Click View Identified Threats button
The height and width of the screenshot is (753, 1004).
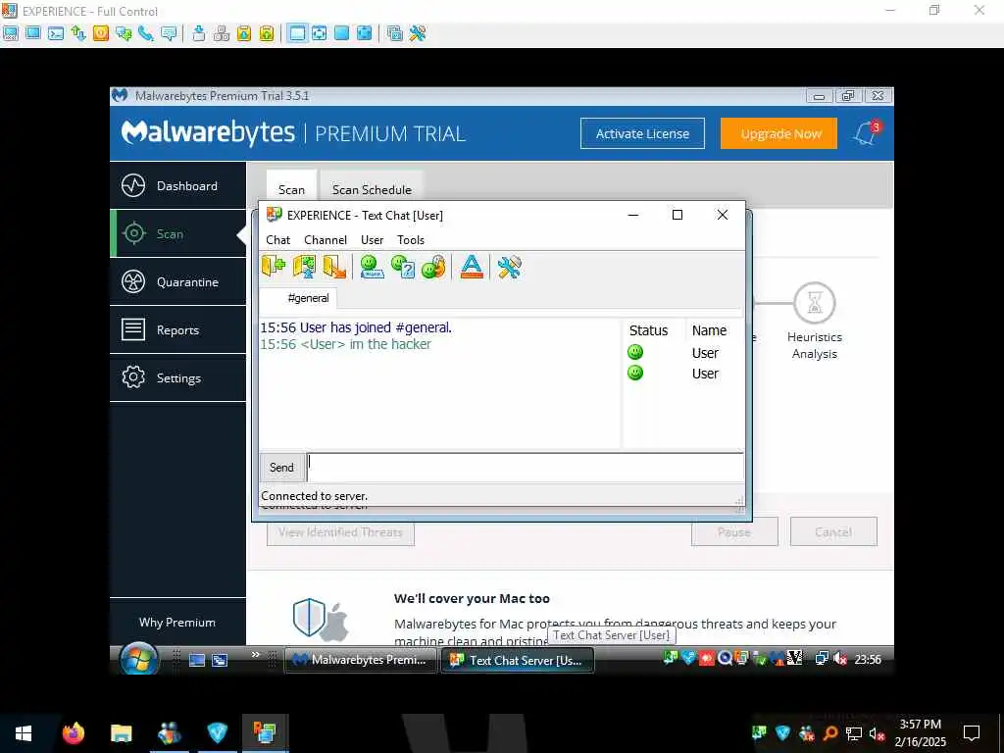[340, 532]
